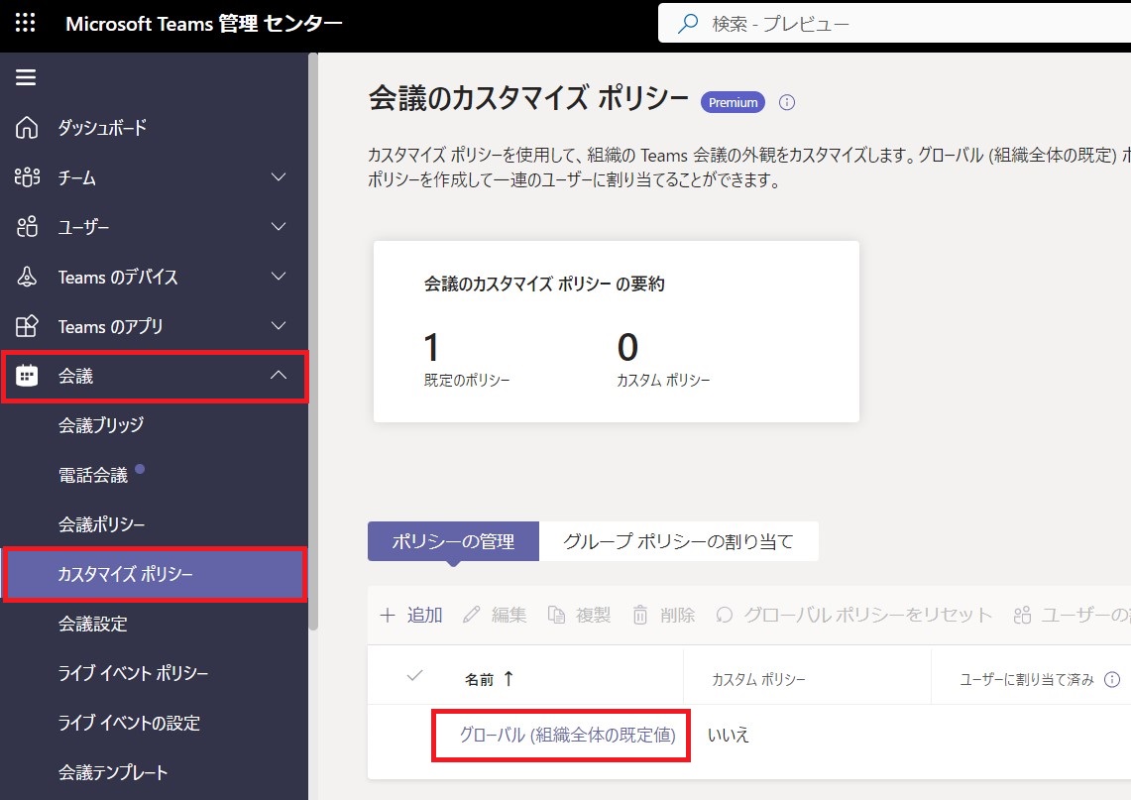
Task: Toggle the select-all checkmark in table header
Action: pyautogui.click(x=414, y=677)
